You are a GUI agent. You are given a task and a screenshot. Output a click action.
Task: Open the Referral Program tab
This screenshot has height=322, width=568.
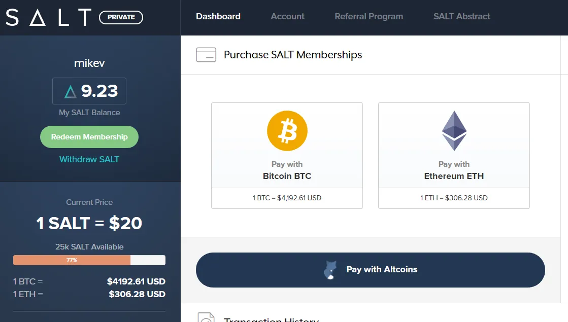pos(369,16)
